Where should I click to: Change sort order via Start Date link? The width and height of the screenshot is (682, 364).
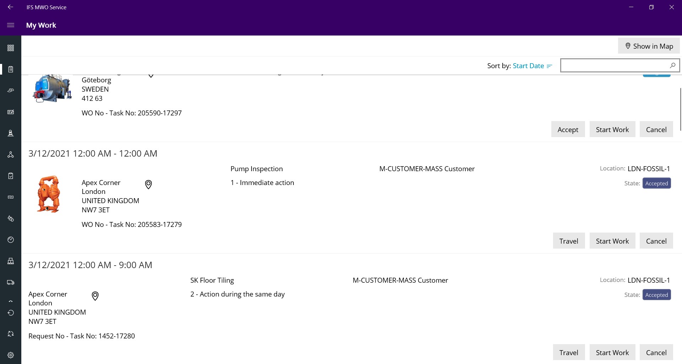point(532,66)
